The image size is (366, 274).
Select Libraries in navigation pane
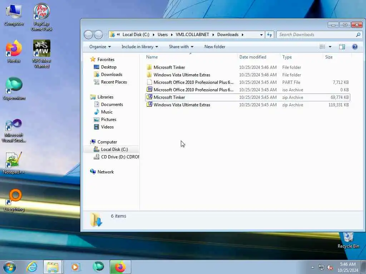[102, 97]
